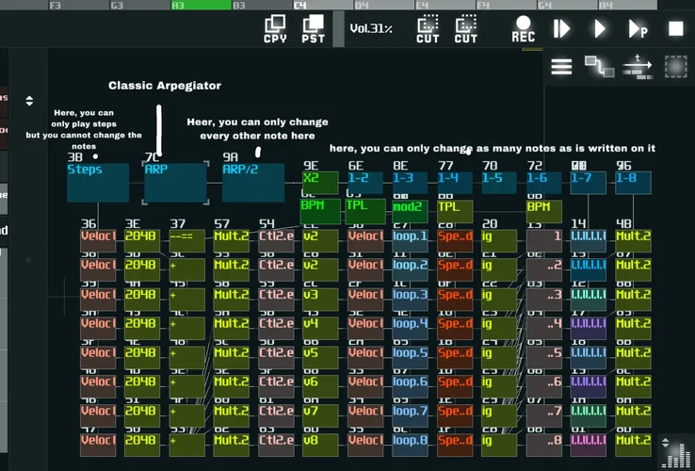Screen dimensions: 695x471
Task: Select the ..2 module
Action: pyautogui.click(x=544, y=270)
